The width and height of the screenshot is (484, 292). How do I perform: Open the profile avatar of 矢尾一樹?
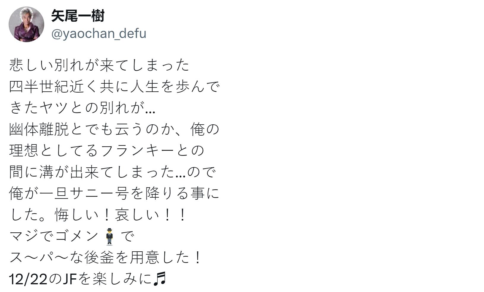click(26, 24)
